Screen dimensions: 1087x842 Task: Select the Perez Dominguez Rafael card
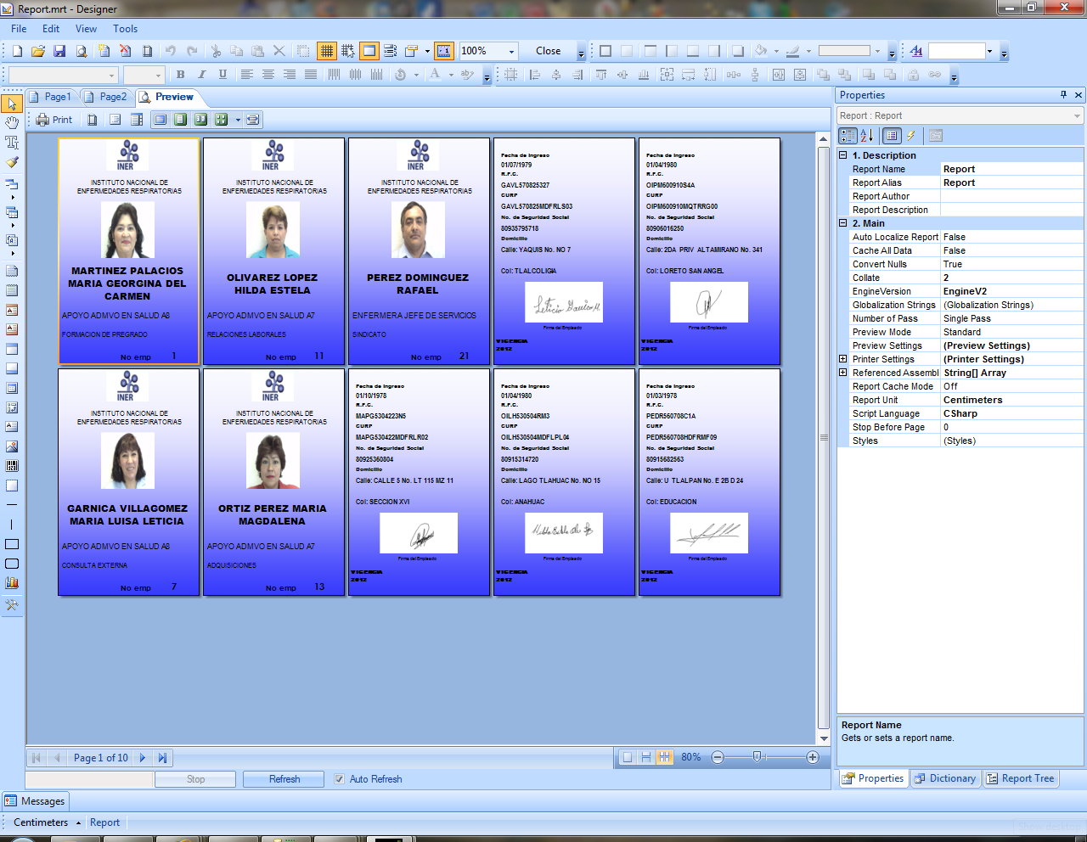[x=420, y=251]
